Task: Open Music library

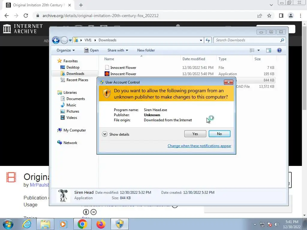Action: (68, 105)
